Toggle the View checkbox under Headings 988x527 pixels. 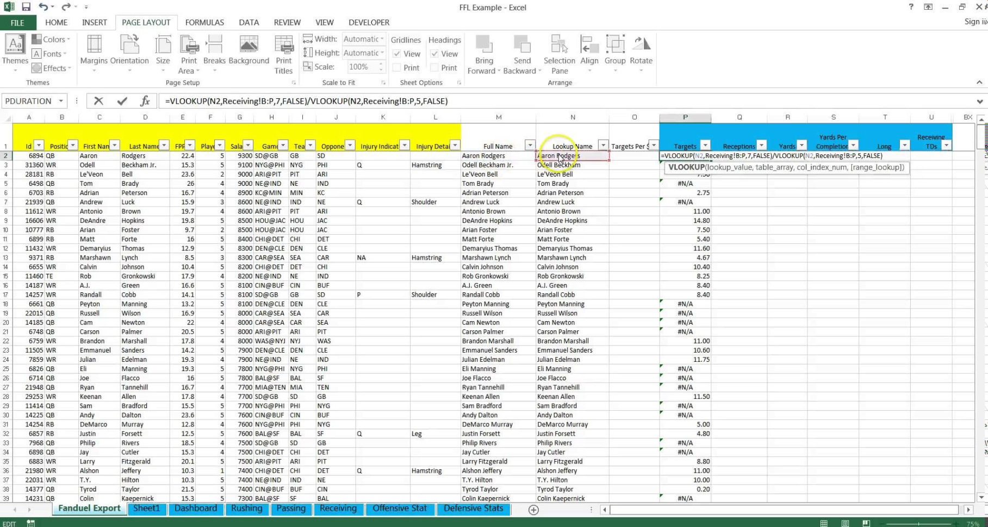coord(433,53)
